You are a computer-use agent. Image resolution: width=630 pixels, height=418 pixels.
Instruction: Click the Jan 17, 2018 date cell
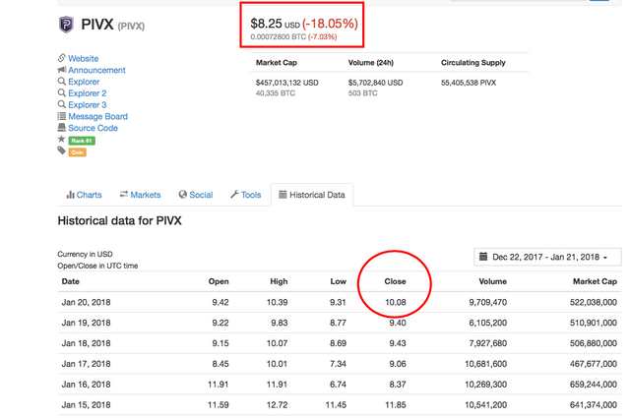coord(86,364)
